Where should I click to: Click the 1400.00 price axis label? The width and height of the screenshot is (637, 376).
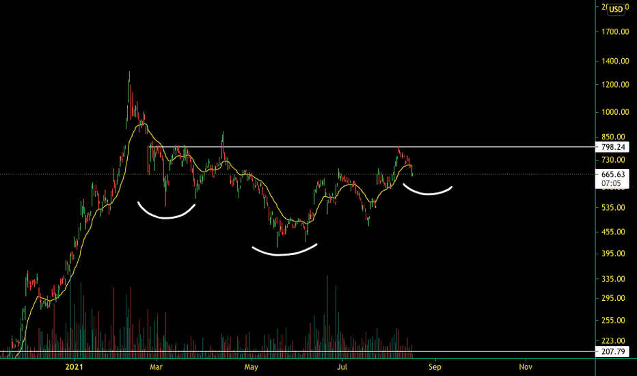[x=615, y=61]
